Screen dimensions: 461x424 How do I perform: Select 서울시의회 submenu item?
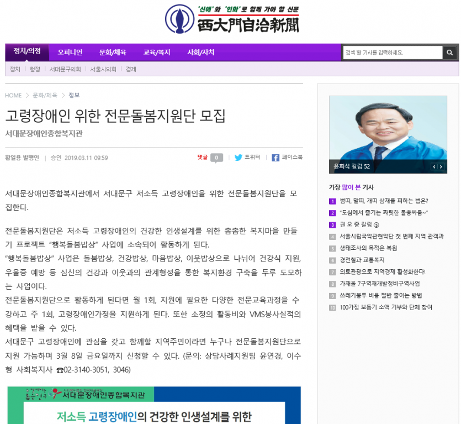103,69
